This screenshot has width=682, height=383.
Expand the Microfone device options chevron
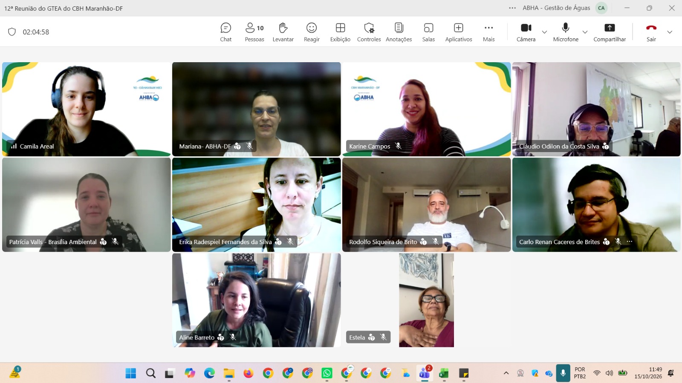click(x=585, y=32)
